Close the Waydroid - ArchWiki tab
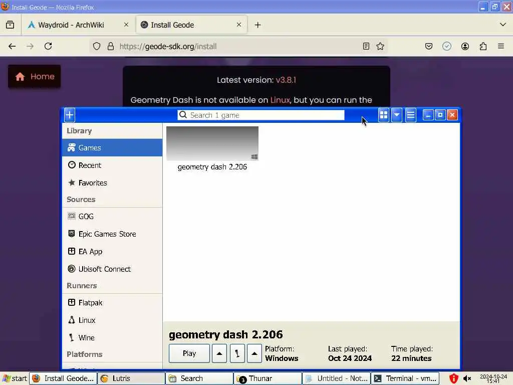513x385 pixels. coord(126,25)
